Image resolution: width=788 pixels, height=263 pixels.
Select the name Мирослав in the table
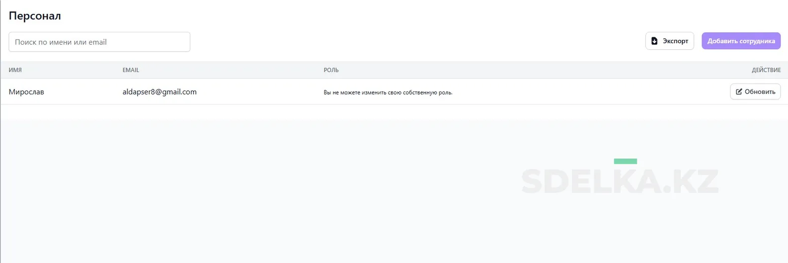pyautogui.click(x=26, y=92)
